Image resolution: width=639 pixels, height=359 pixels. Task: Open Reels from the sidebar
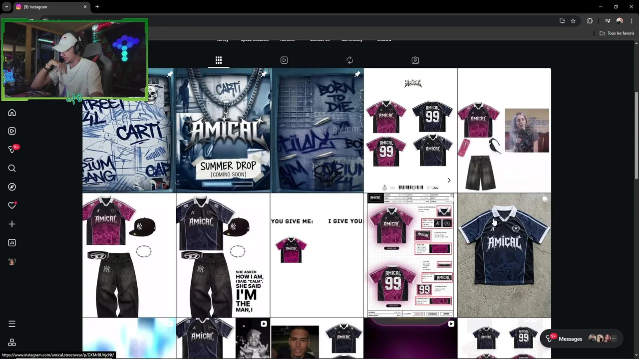pos(12,131)
